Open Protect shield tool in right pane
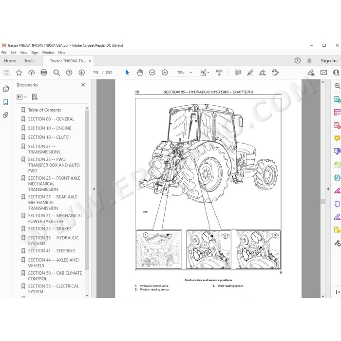 (337, 204)
